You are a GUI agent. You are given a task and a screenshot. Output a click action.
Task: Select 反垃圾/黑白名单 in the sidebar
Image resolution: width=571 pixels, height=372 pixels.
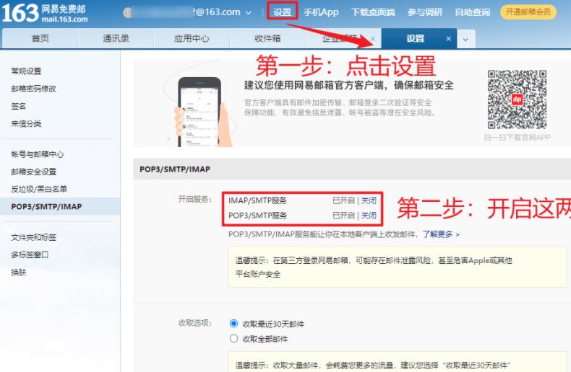coord(39,190)
